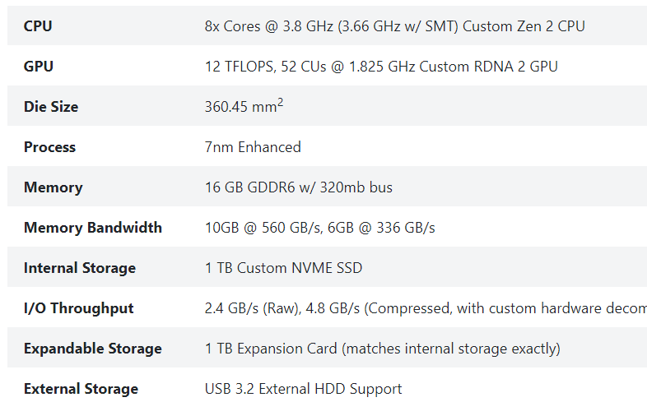
Task: Click the External Storage label
Action: (x=81, y=389)
